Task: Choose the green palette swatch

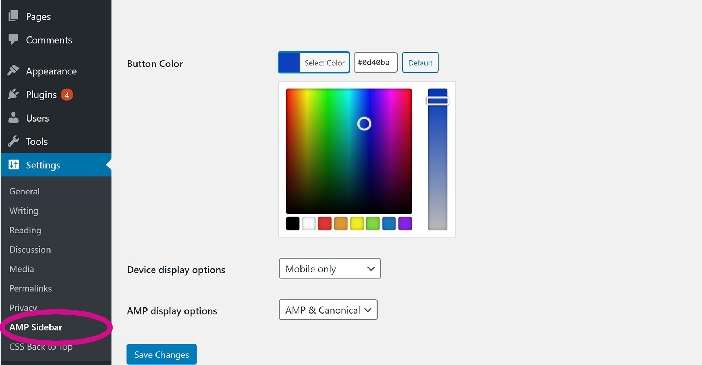Action: point(373,223)
